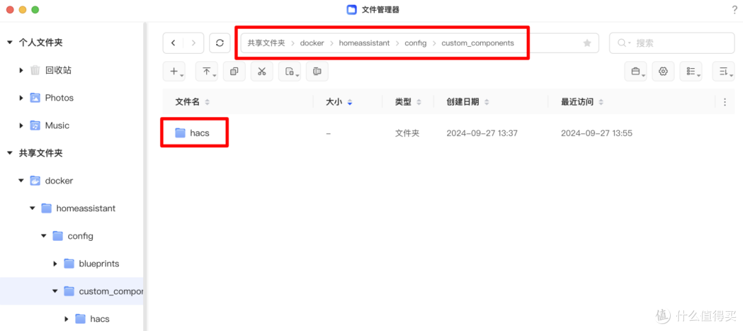Go forward with the right arrow button

click(194, 43)
